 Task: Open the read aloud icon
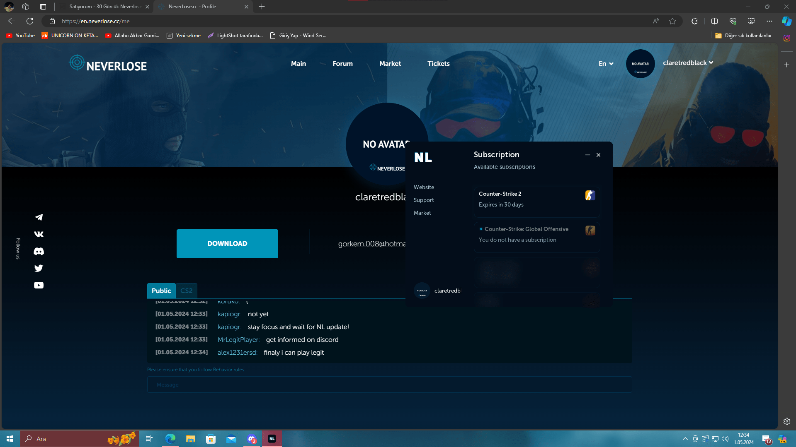pyautogui.click(x=656, y=21)
